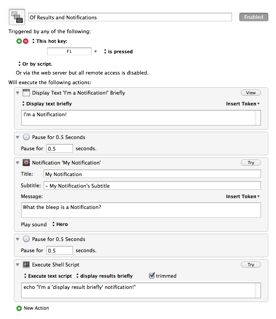Open the Play sound Hero popup menu
Screen dimensions: 276x319
click(x=60, y=224)
